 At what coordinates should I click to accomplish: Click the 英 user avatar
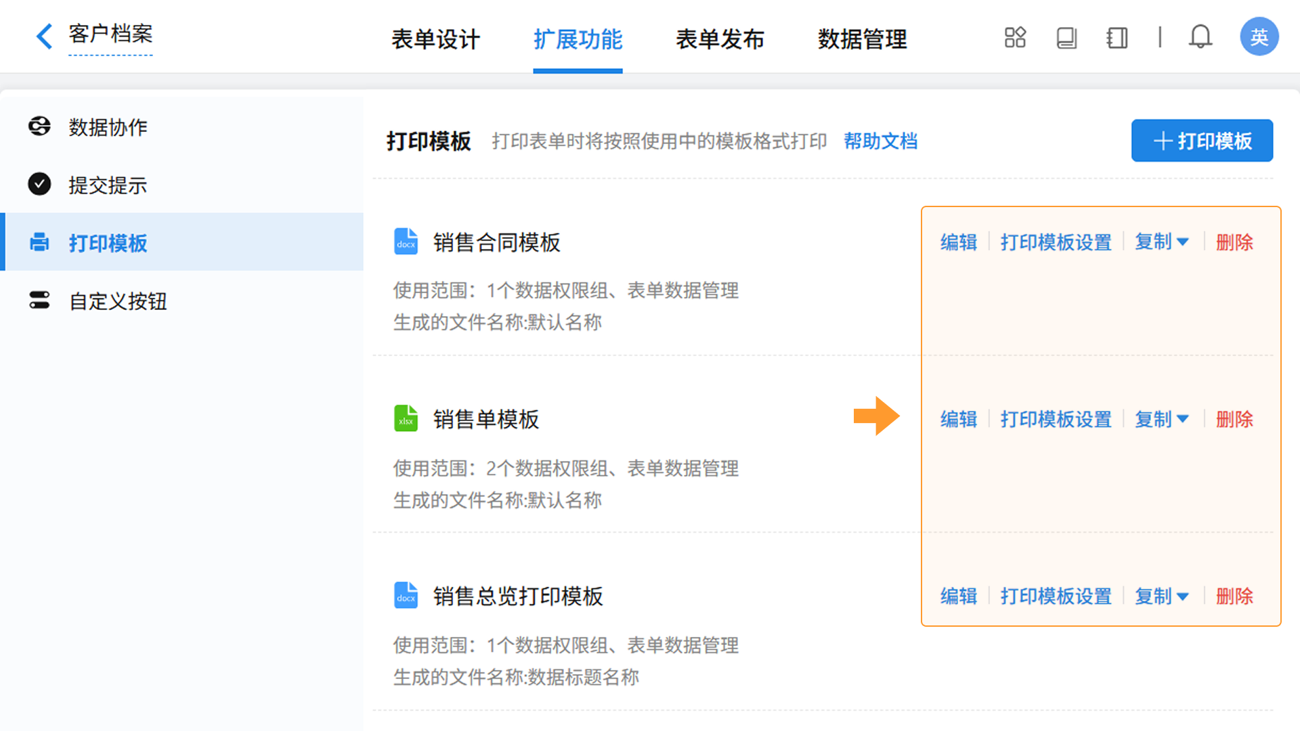[1259, 37]
